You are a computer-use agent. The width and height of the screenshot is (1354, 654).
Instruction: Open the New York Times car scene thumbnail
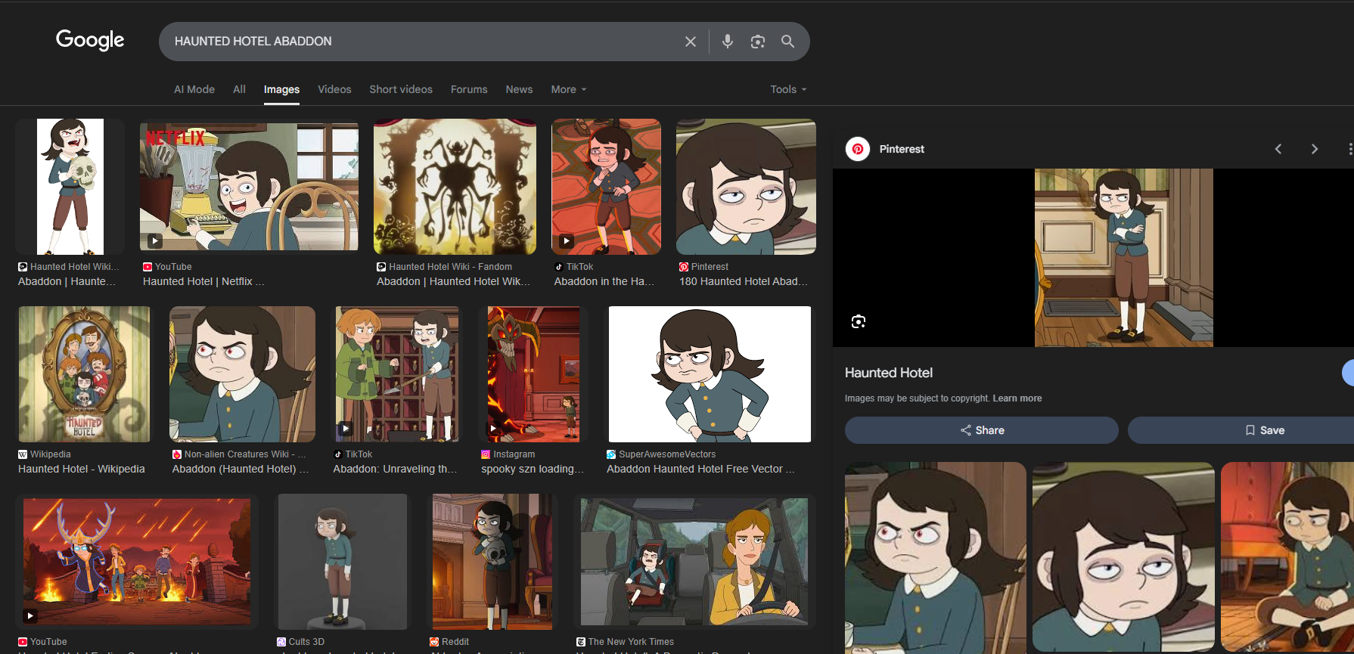pyautogui.click(x=694, y=562)
